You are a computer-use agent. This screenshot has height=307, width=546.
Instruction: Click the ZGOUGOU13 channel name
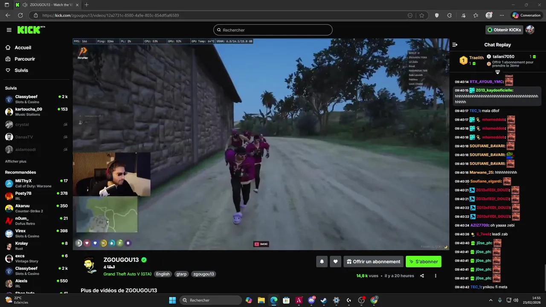(x=121, y=260)
